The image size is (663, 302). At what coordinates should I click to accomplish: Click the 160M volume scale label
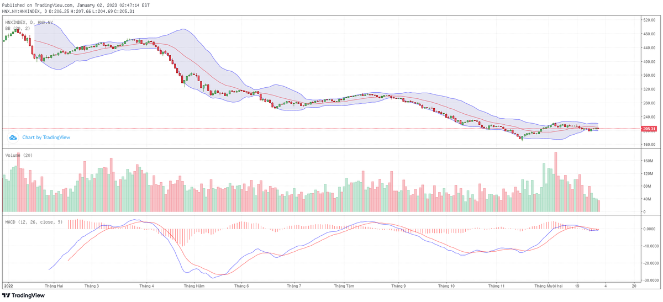coord(647,161)
